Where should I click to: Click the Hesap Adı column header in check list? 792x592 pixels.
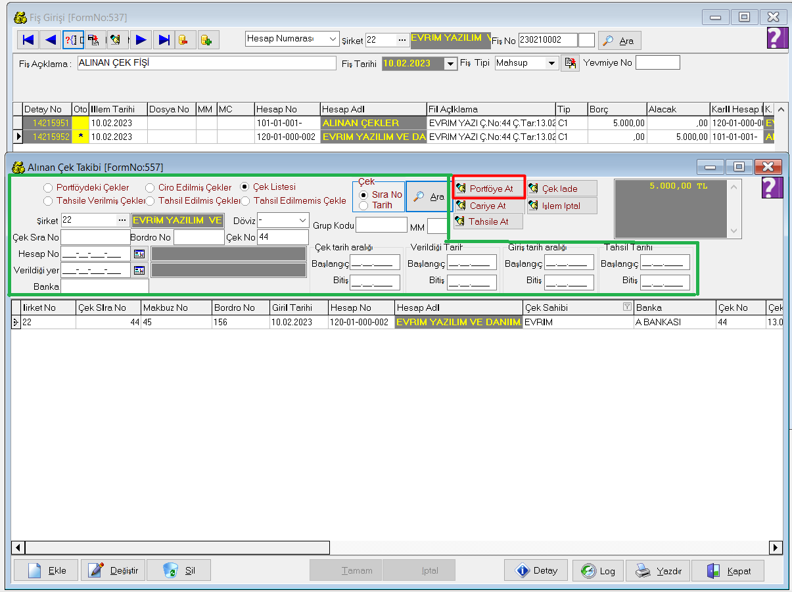[x=459, y=307]
